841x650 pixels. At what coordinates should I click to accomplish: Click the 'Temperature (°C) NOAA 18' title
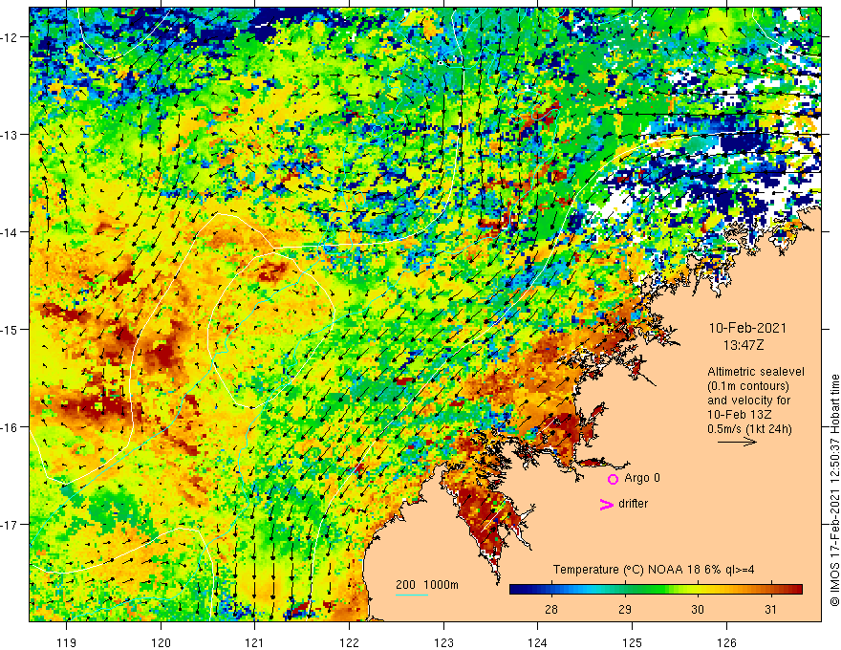click(618, 570)
